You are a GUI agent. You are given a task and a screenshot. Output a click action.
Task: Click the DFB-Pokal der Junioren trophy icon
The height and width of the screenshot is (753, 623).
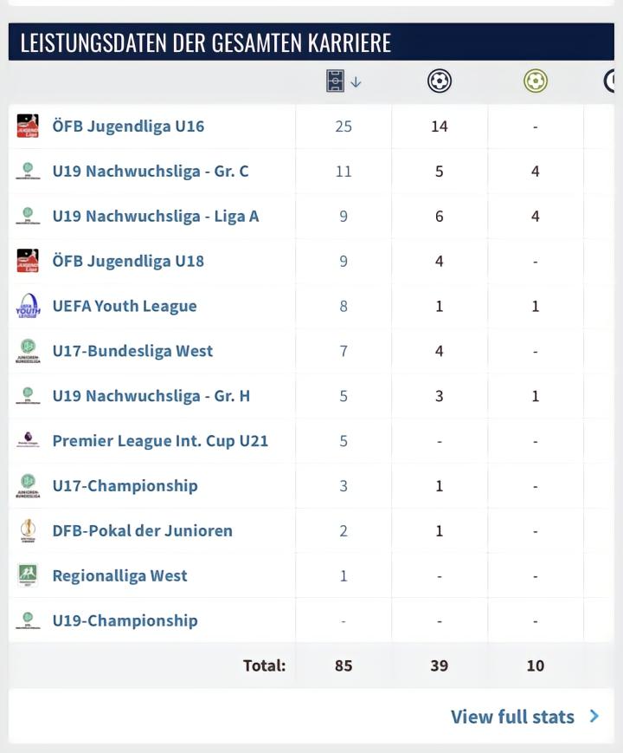click(28, 530)
